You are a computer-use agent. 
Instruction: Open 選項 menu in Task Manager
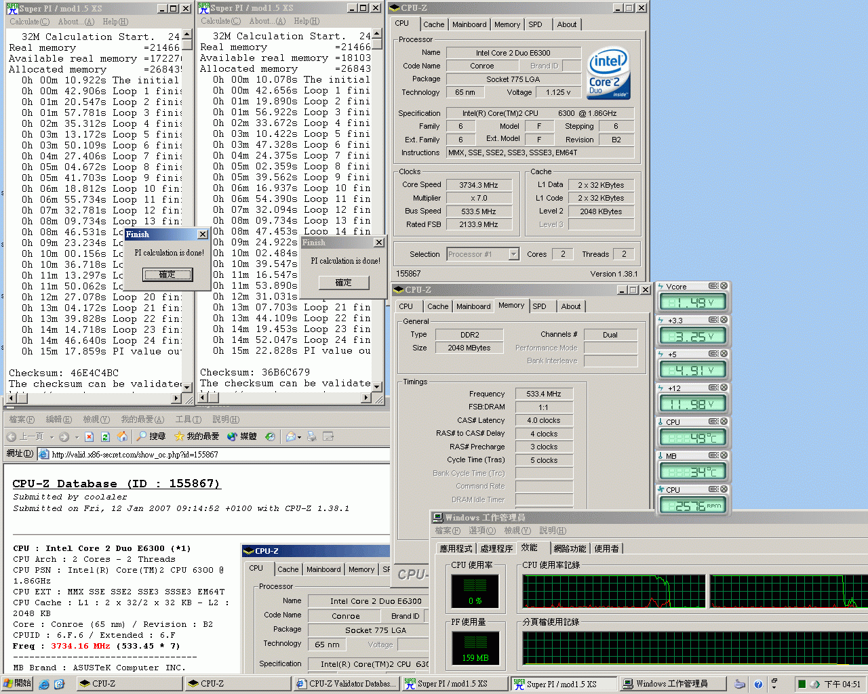coord(482,531)
